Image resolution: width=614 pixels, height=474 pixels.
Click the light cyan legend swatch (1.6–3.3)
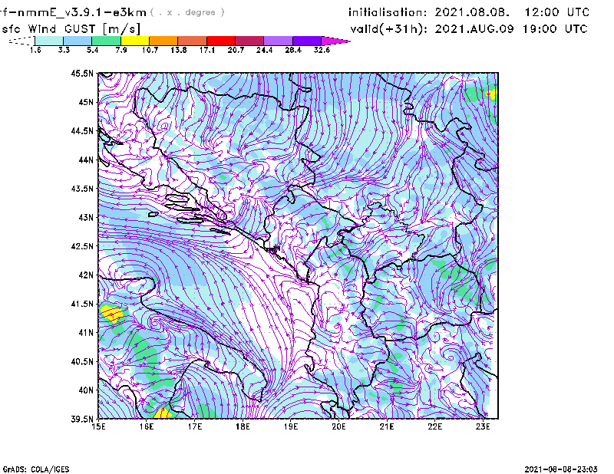pyautogui.click(x=49, y=41)
